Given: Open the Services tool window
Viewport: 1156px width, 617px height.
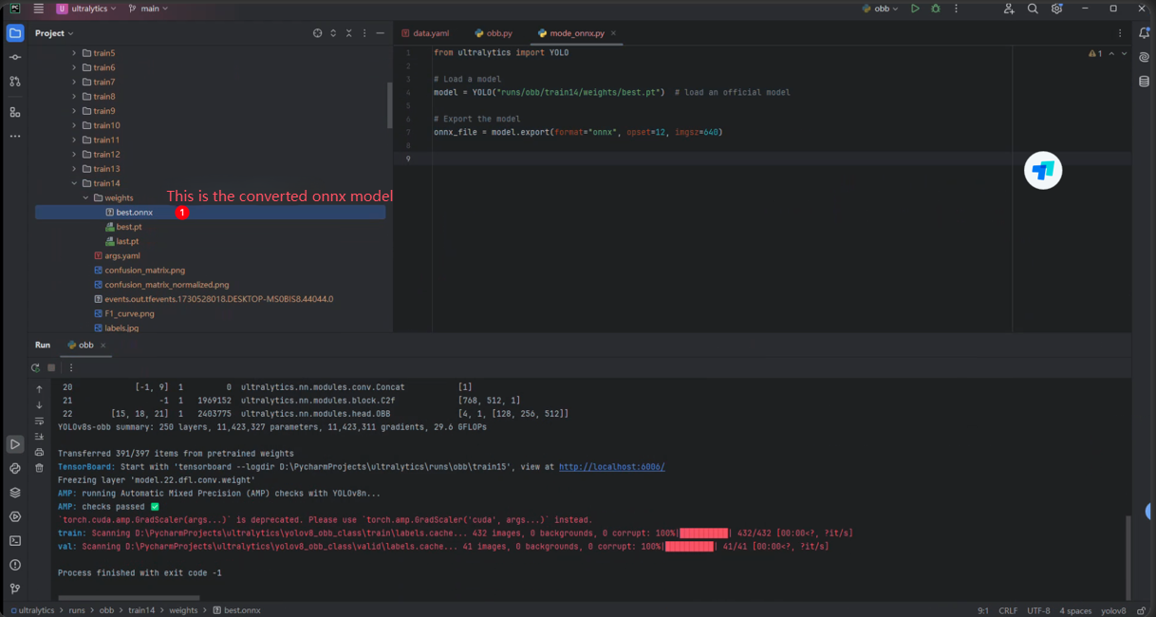Looking at the screenshot, I should (15, 517).
